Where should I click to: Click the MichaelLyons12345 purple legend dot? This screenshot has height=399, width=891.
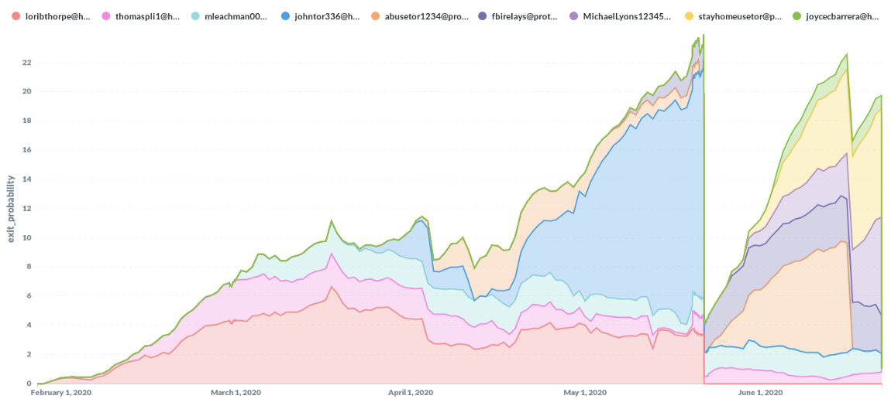(573, 15)
